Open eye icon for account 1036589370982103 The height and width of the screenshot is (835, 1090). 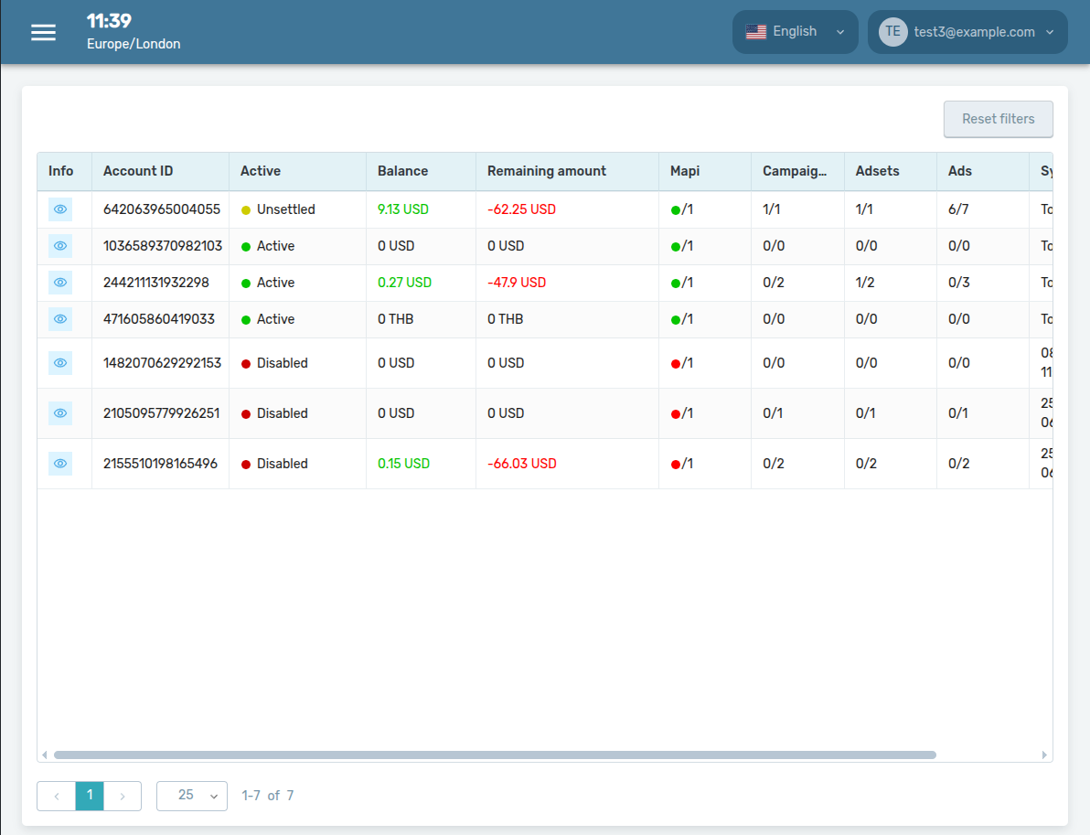pyautogui.click(x=60, y=246)
